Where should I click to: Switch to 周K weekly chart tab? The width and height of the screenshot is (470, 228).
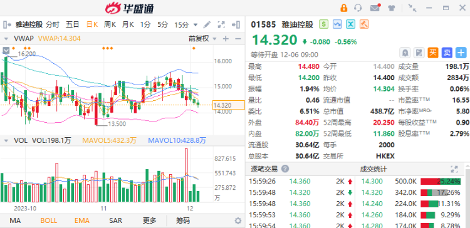[x=110, y=24]
